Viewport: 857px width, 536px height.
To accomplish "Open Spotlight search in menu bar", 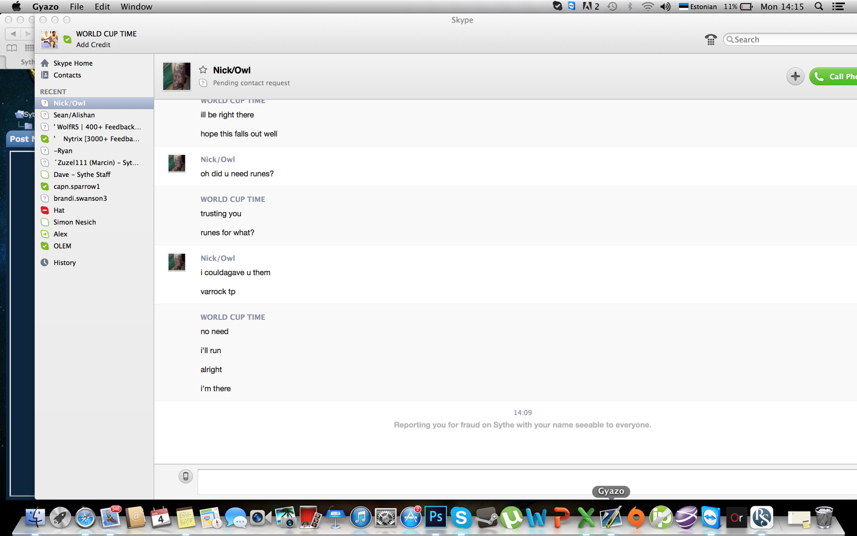I will (819, 7).
